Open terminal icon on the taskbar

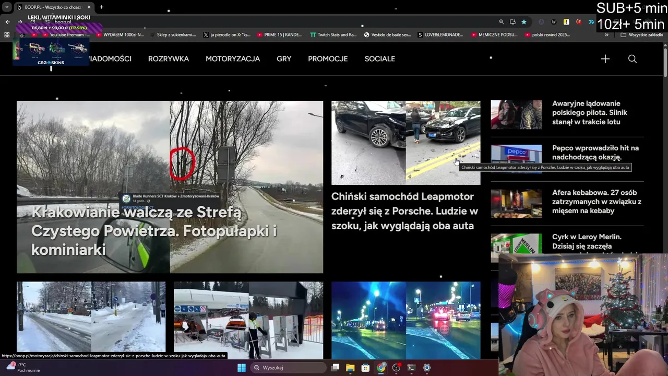tap(411, 368)
